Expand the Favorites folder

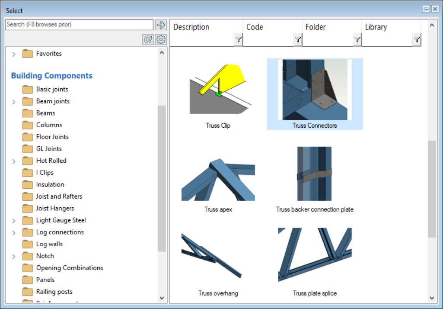click(x=14, y=54)
